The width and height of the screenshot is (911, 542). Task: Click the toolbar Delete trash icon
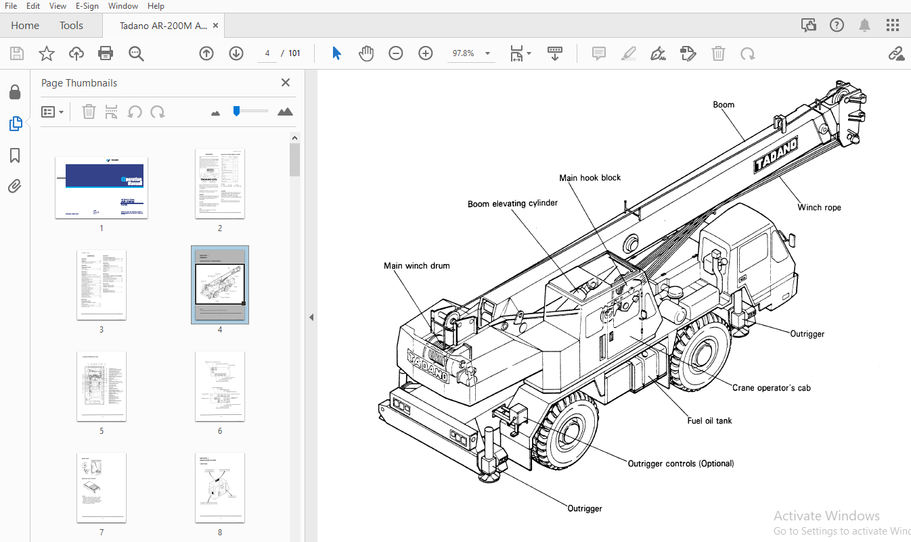pyautogui.click(x=719, y=53)
